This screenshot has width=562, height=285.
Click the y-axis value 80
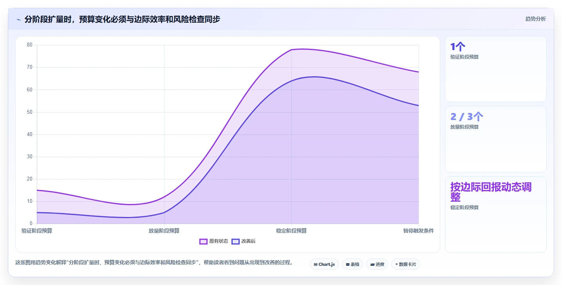coord(30,45)
